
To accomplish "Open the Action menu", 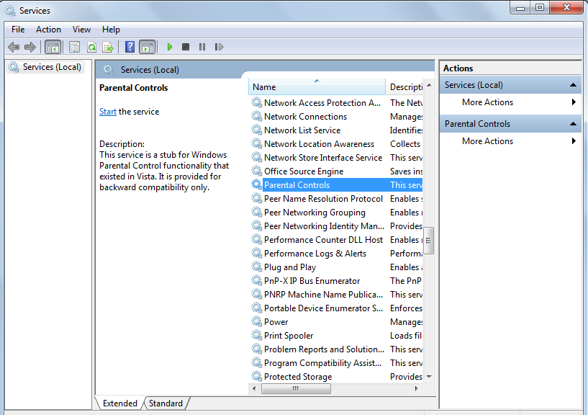I will [x=48, y=30].
